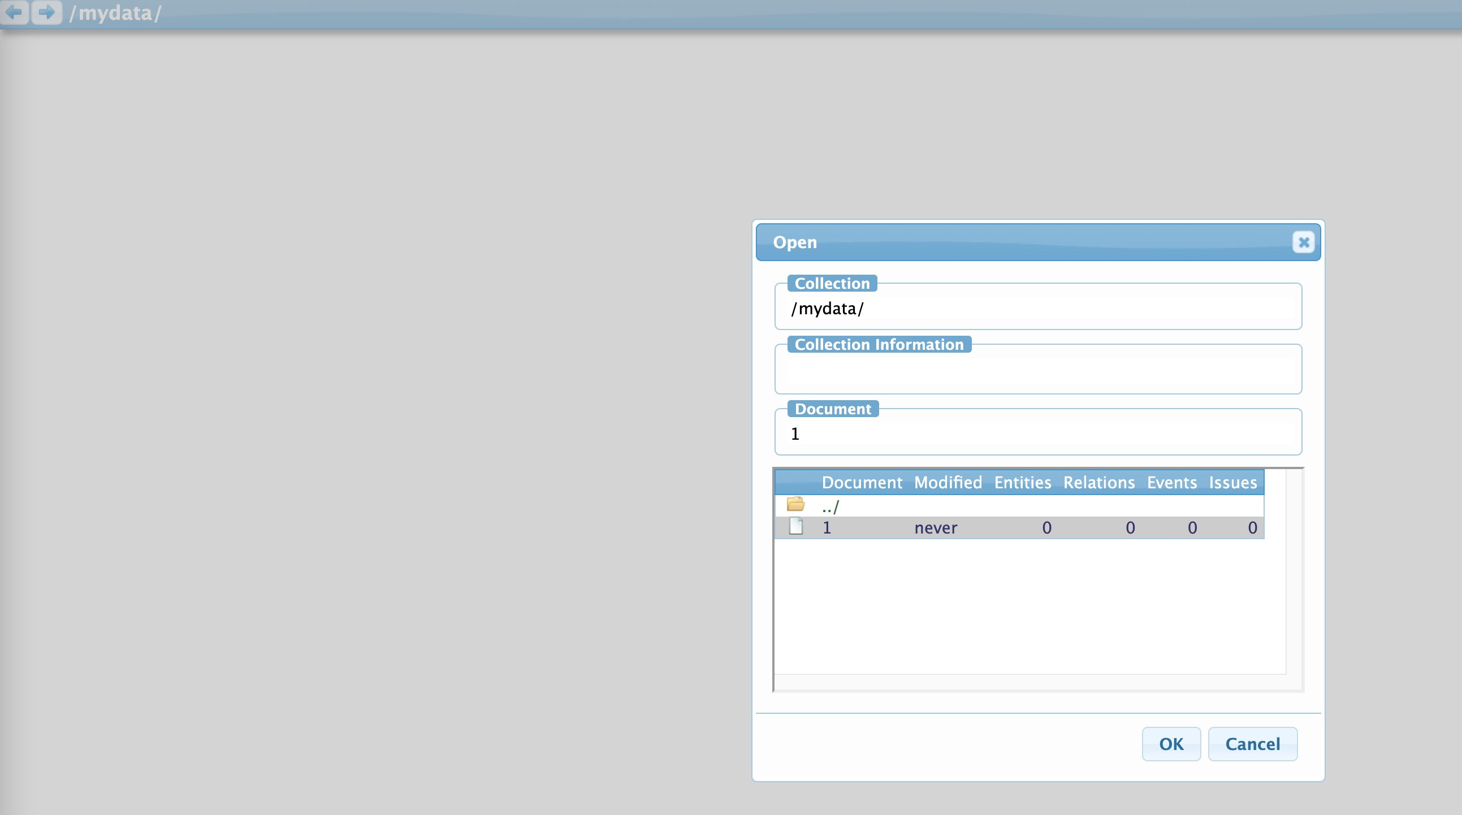Screen dimensions: 1462x815
Task: Click the /mydata/ path in top bar
Action: tap(115, 13)
